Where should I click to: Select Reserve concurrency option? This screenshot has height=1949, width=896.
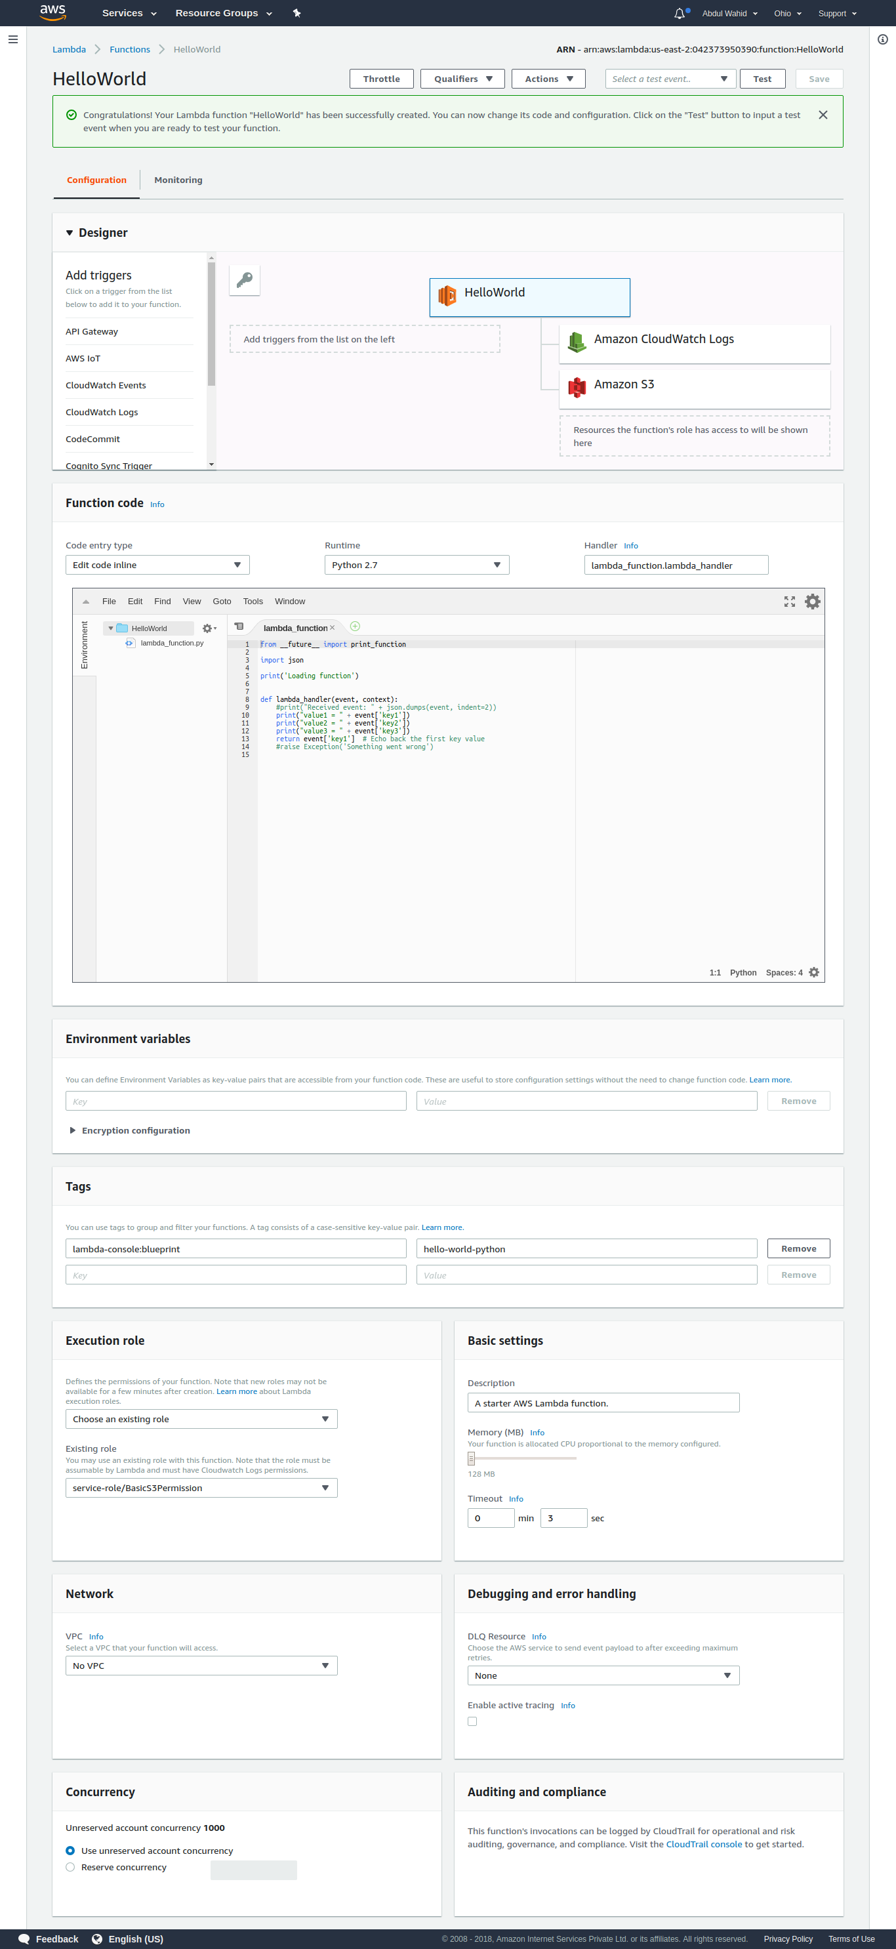click(x=70, y=1867)
